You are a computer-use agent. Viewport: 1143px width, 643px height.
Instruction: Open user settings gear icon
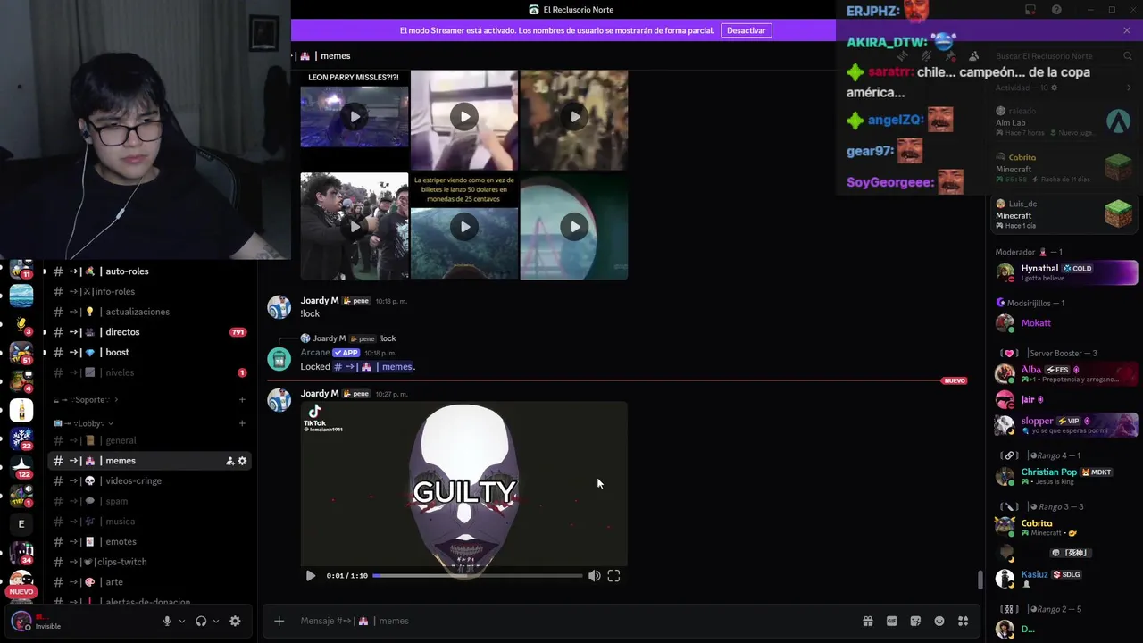(235, 621)
